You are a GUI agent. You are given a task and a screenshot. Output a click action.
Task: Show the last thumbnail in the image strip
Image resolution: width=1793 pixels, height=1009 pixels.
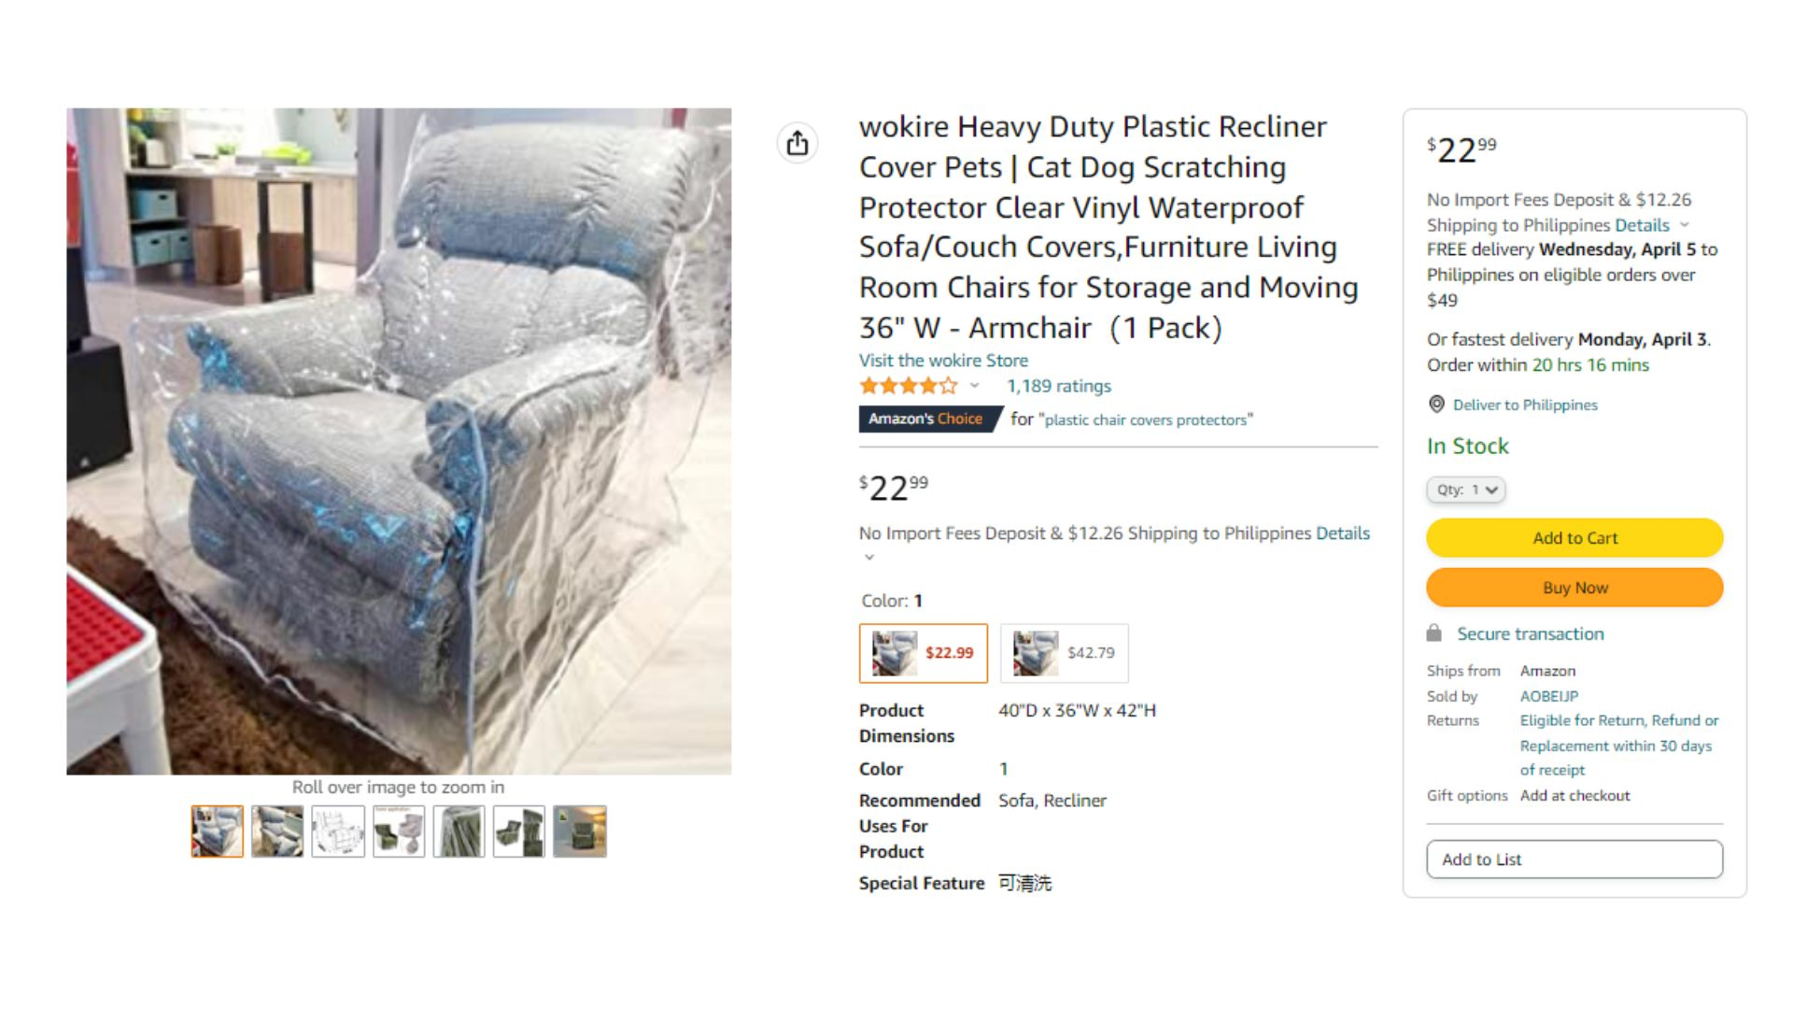580,831
